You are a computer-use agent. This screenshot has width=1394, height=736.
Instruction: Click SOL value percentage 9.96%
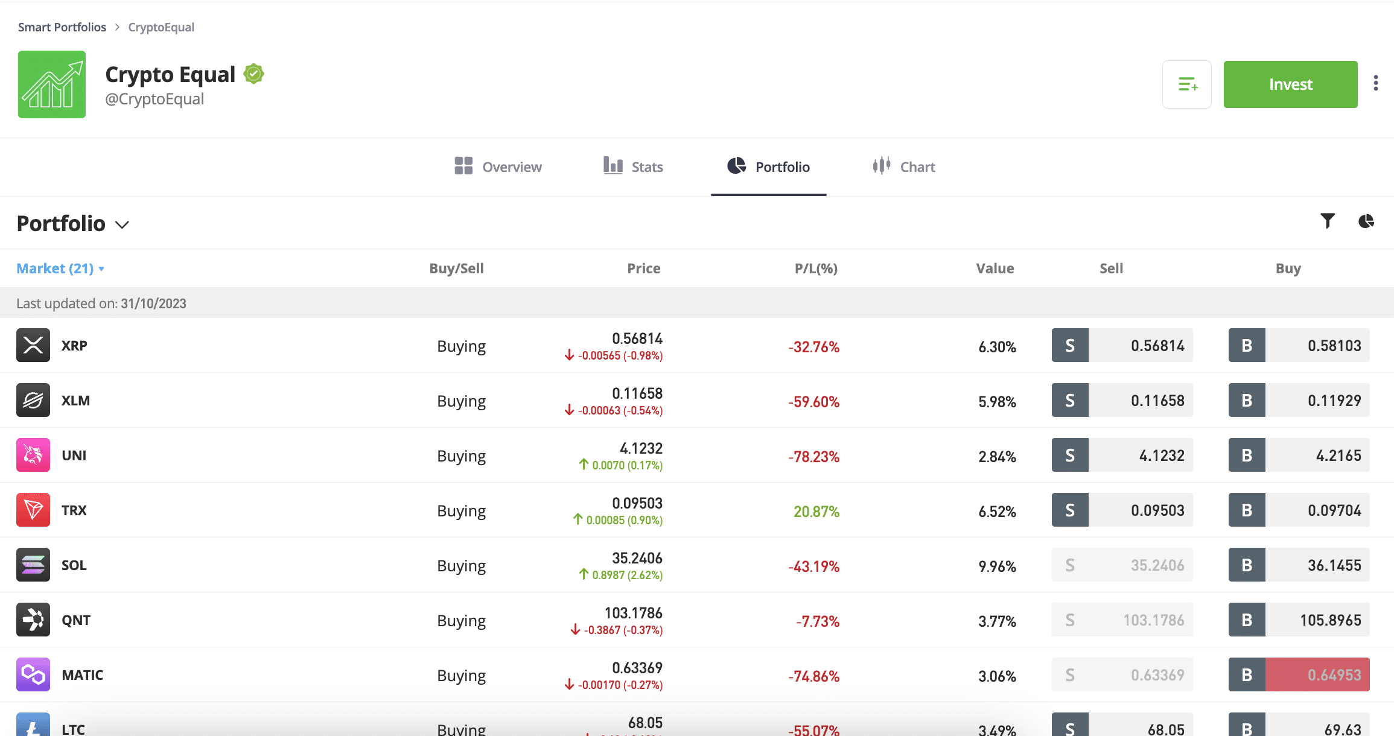(997, 566)
